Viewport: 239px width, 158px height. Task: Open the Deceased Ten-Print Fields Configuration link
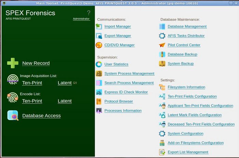point(201,124)
